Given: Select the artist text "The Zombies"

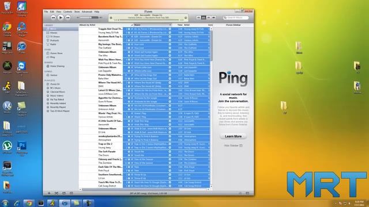Looking at the screenshot, I should [x=105, y=163].
